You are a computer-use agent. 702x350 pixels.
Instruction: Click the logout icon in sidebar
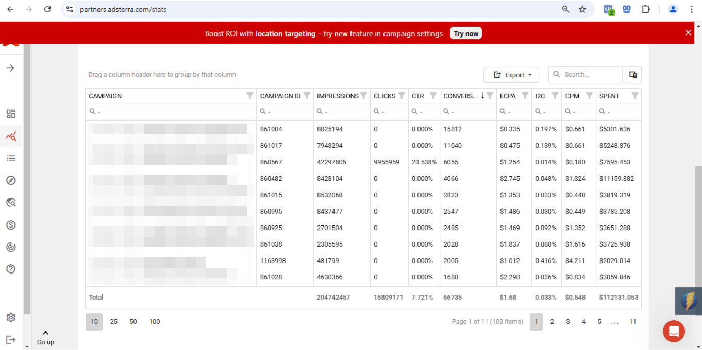tap(11, 340)
